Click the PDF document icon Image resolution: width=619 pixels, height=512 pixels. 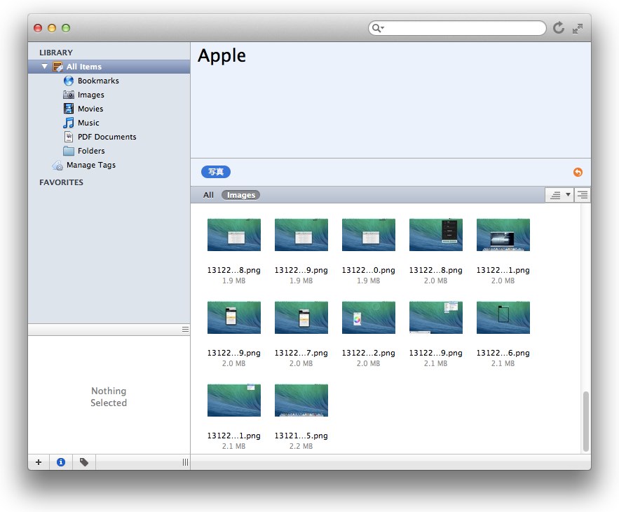coord(69,137)
